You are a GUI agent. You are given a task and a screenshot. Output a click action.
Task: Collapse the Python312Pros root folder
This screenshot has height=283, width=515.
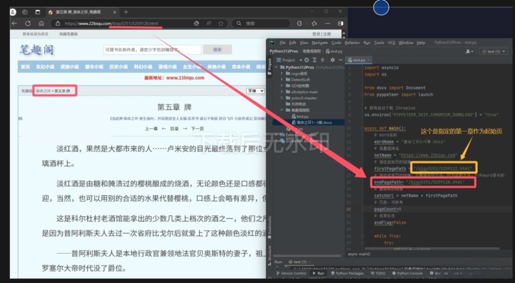click(x=276, y=67)
